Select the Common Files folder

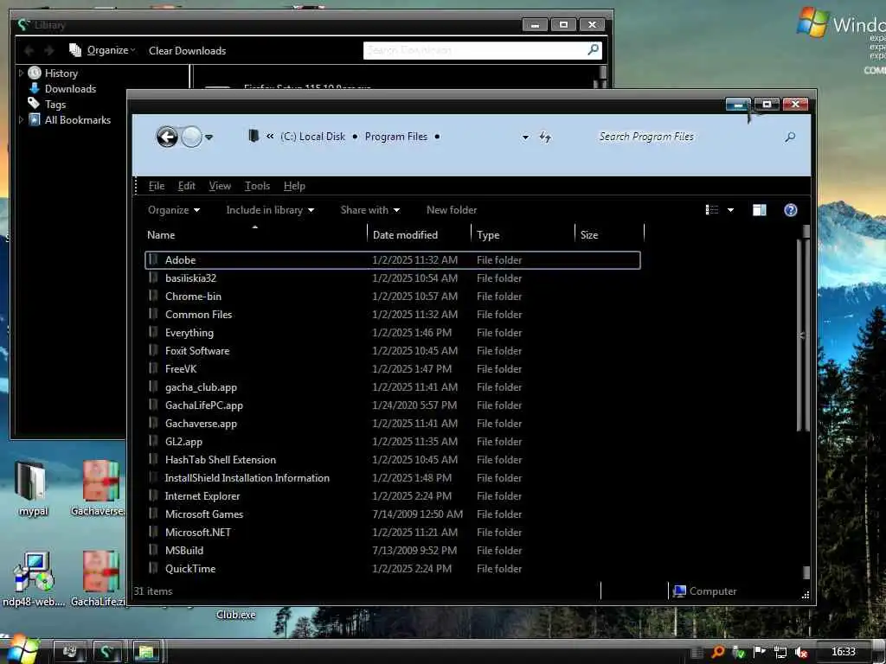393,315
